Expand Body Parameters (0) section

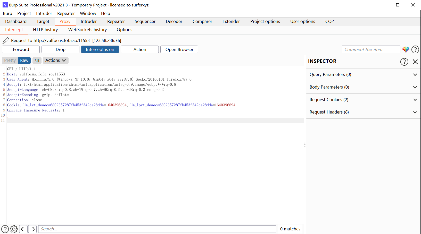coord(364,87)
